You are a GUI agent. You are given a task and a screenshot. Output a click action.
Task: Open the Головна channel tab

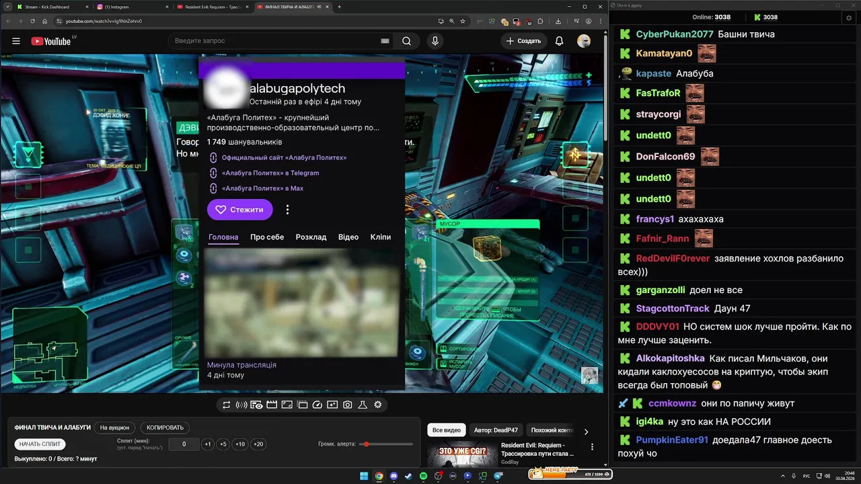223,237
